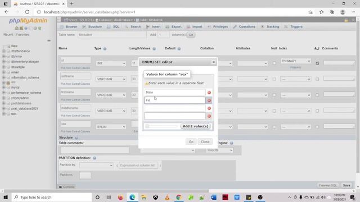The width and height of the screenshot is (360, 202).
Task: Open Firefox from the taskbar
Action: click(x=120, y=197)
